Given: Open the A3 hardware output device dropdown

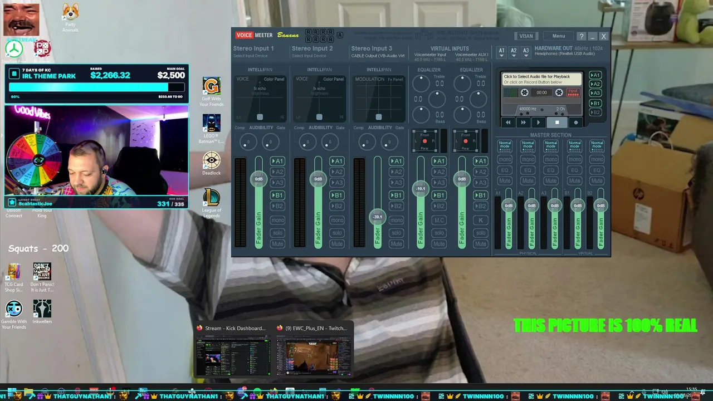Looking at the screenshot, I should click(x=526, y=51).
